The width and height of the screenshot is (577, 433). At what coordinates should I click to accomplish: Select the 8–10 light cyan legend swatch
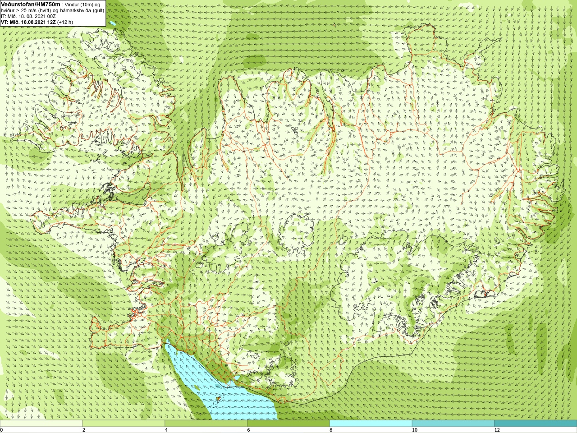(x=371, y=424)
